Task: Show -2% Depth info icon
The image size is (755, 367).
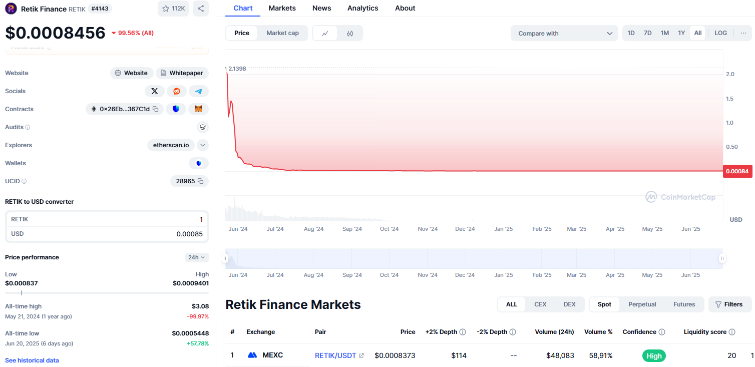Action: point(513,332)
